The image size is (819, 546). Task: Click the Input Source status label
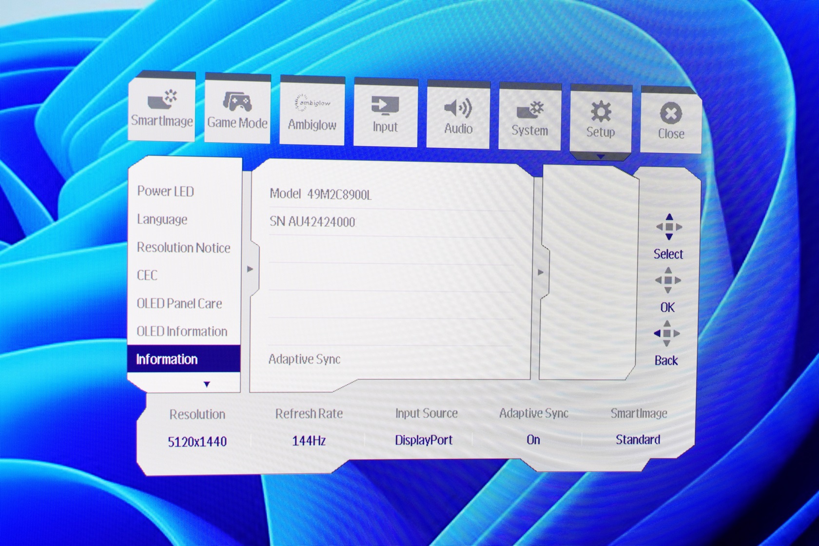point(426,413)
